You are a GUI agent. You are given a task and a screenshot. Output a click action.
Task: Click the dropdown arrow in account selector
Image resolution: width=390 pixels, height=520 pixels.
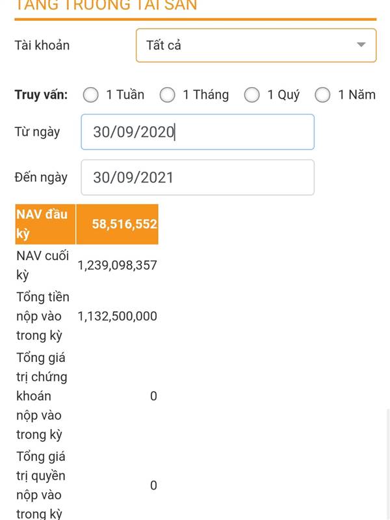click(361, 45)
